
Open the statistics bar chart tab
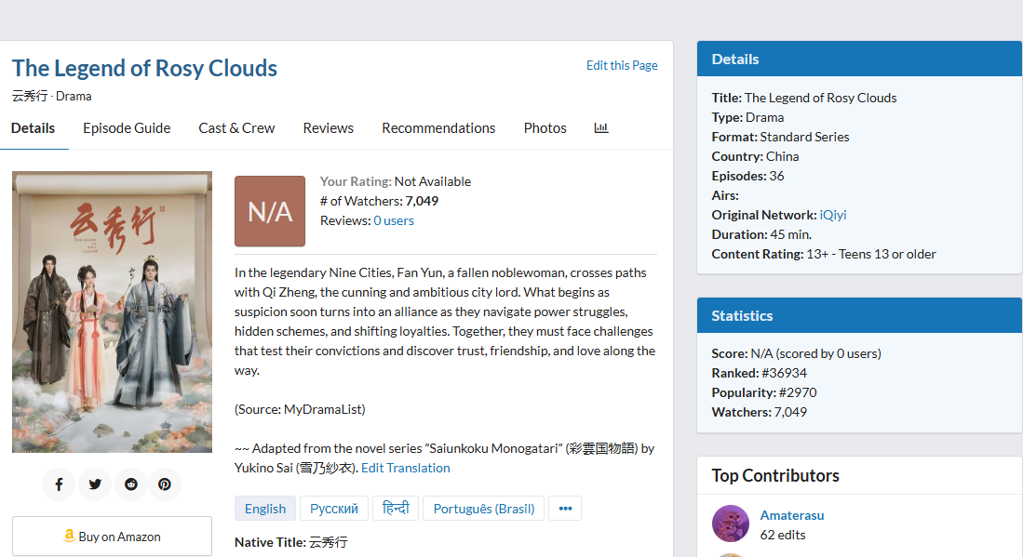[x=601, y=128]
